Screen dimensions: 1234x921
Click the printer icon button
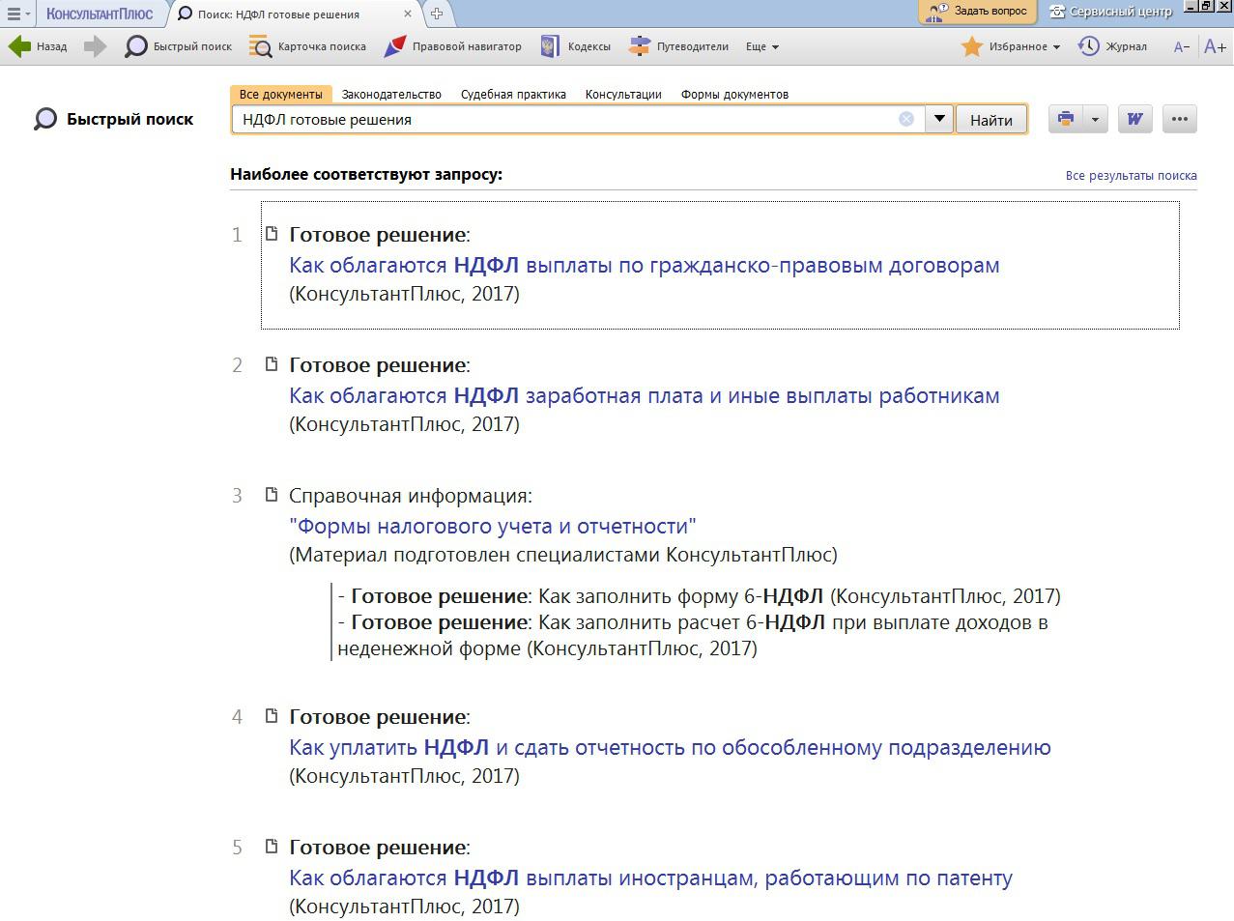tap(1066, 119)
